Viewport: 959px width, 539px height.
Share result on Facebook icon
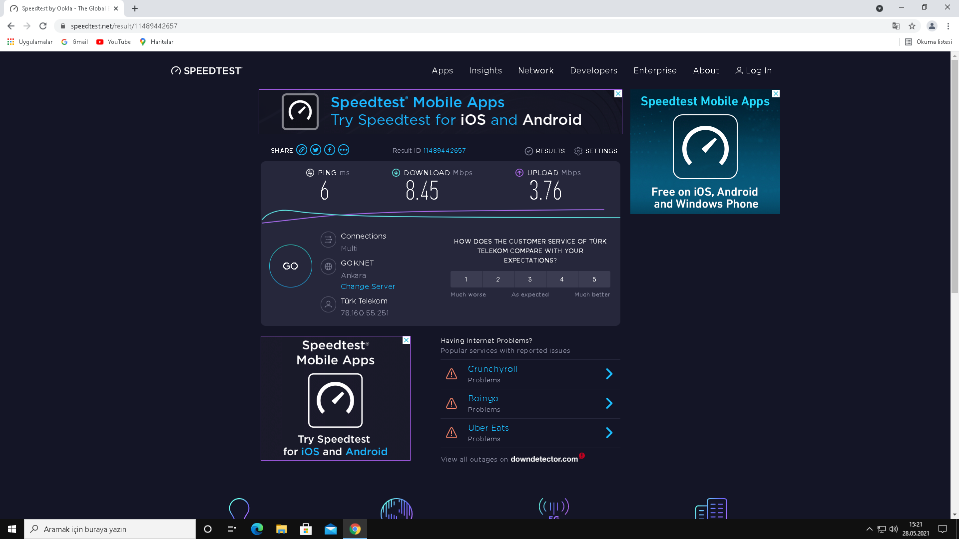(329, 150)
